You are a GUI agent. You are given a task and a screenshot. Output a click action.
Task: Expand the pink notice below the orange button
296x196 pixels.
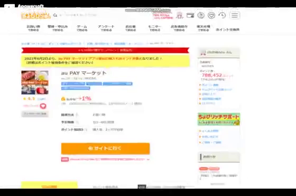coord(105,159)
